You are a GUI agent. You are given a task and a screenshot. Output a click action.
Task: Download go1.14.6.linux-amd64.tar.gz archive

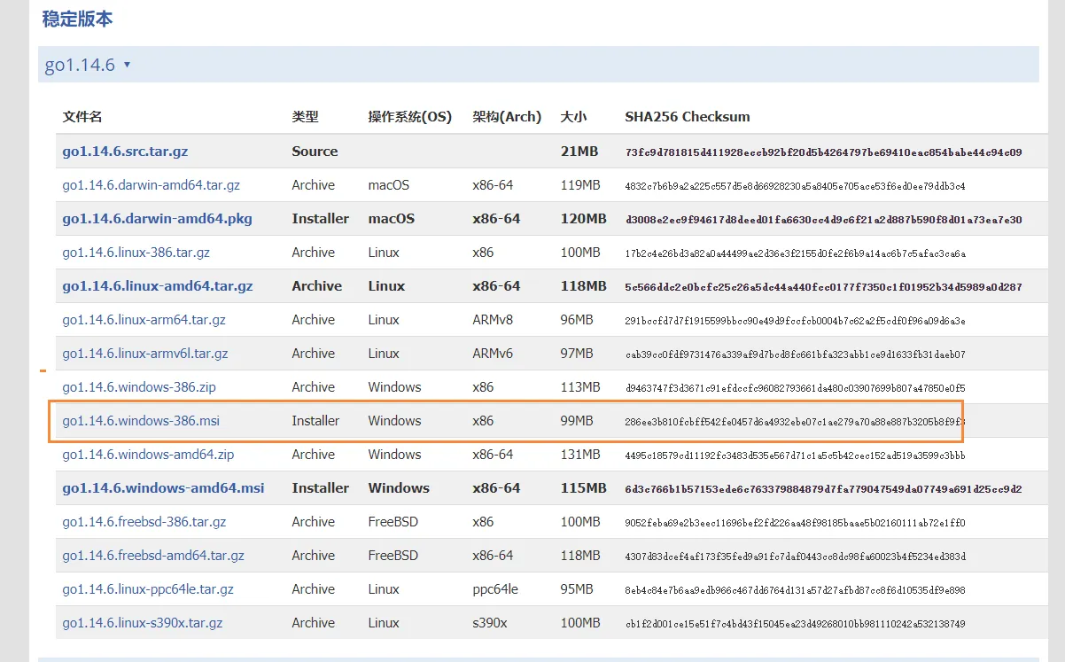(x=157, y=286)
